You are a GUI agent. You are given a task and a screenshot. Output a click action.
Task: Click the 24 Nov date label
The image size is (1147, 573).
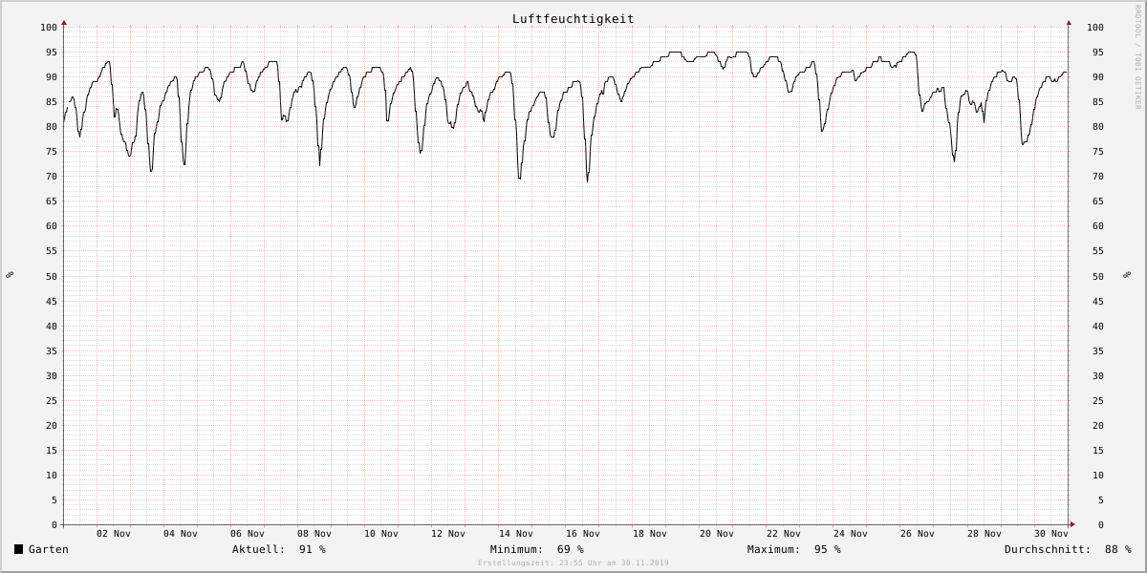point(851,533)
